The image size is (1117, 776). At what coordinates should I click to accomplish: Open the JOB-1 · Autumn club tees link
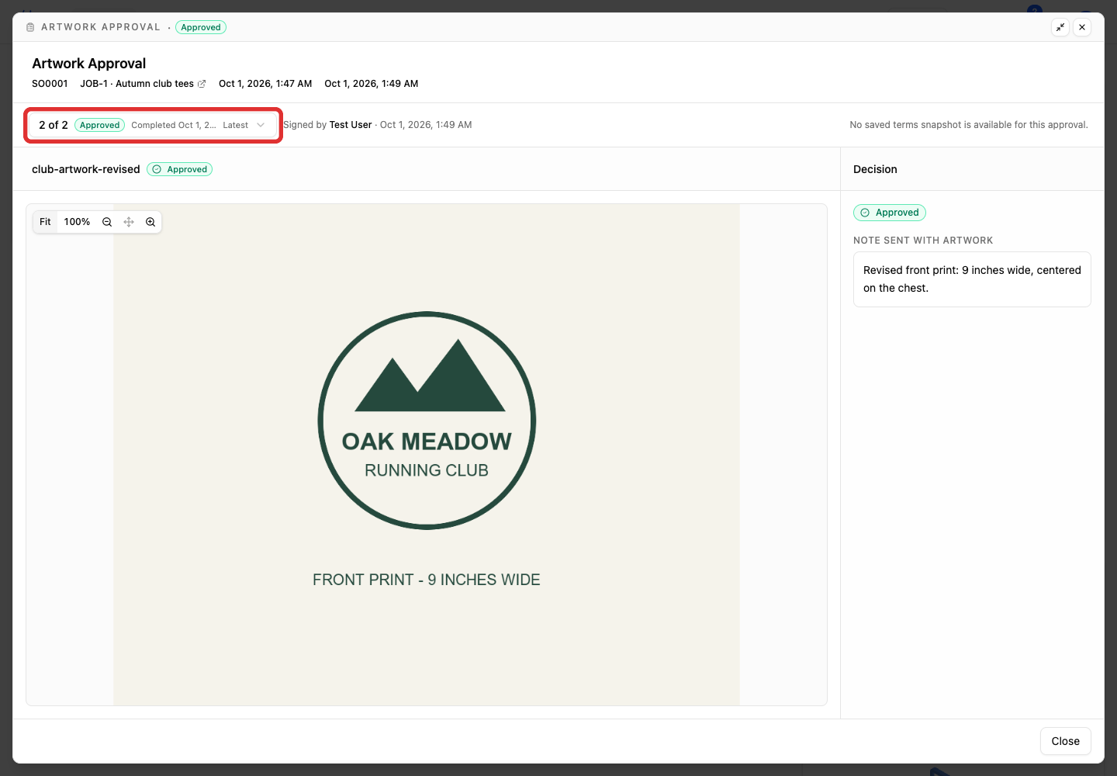(x=143, y=84)
